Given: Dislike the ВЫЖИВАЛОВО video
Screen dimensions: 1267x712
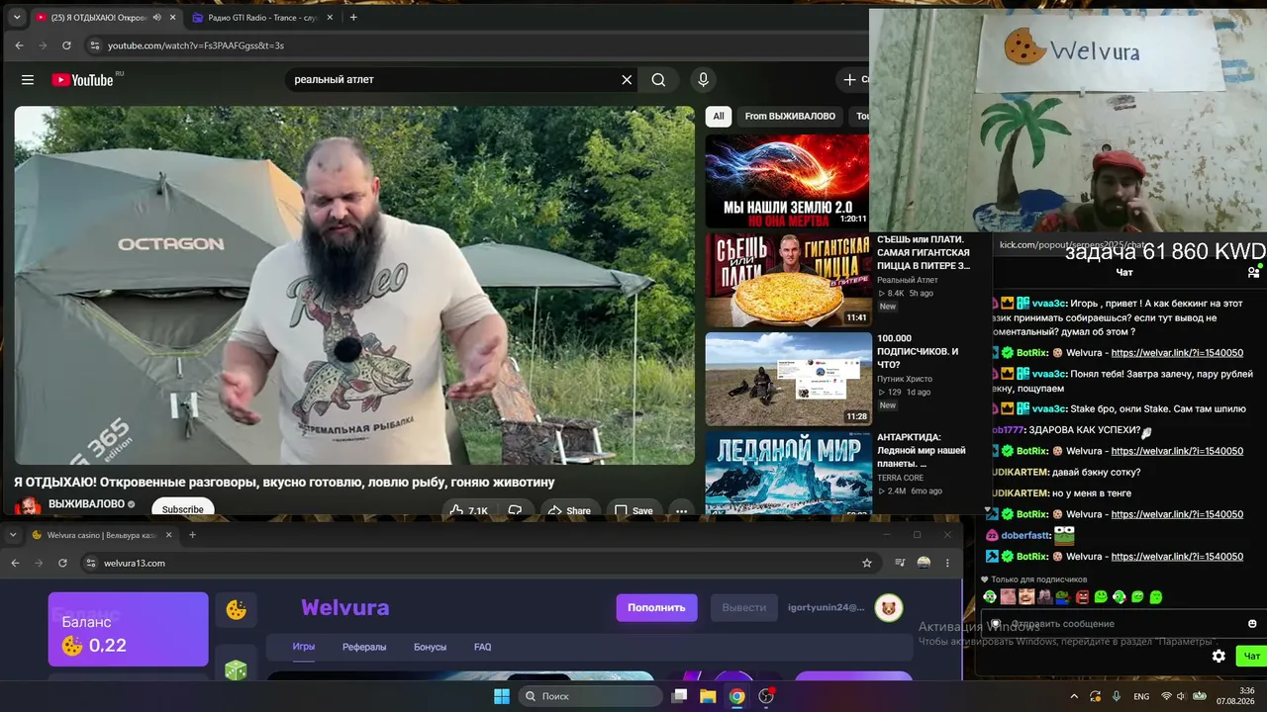Looking at the screenshot, I should tap(515, 510).
